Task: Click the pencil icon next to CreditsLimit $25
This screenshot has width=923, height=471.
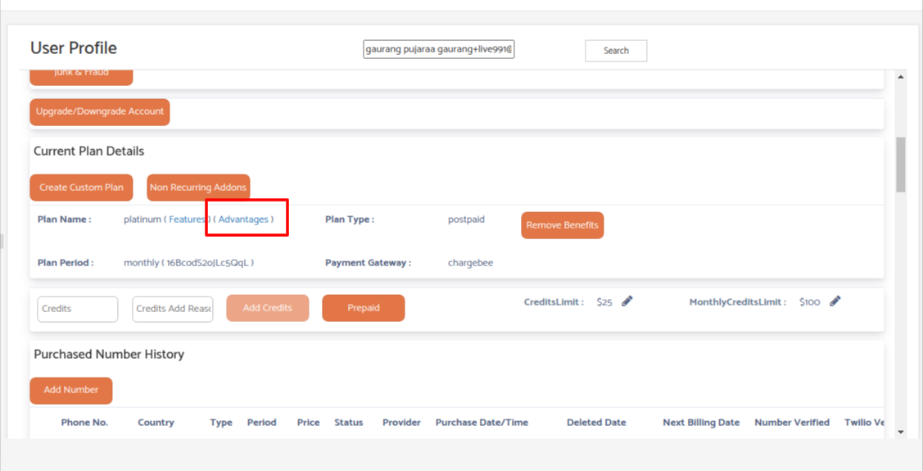Action: 627,301
